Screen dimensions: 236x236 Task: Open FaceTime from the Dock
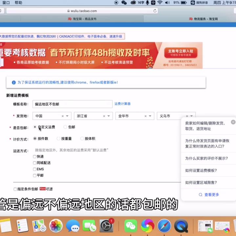89,226
